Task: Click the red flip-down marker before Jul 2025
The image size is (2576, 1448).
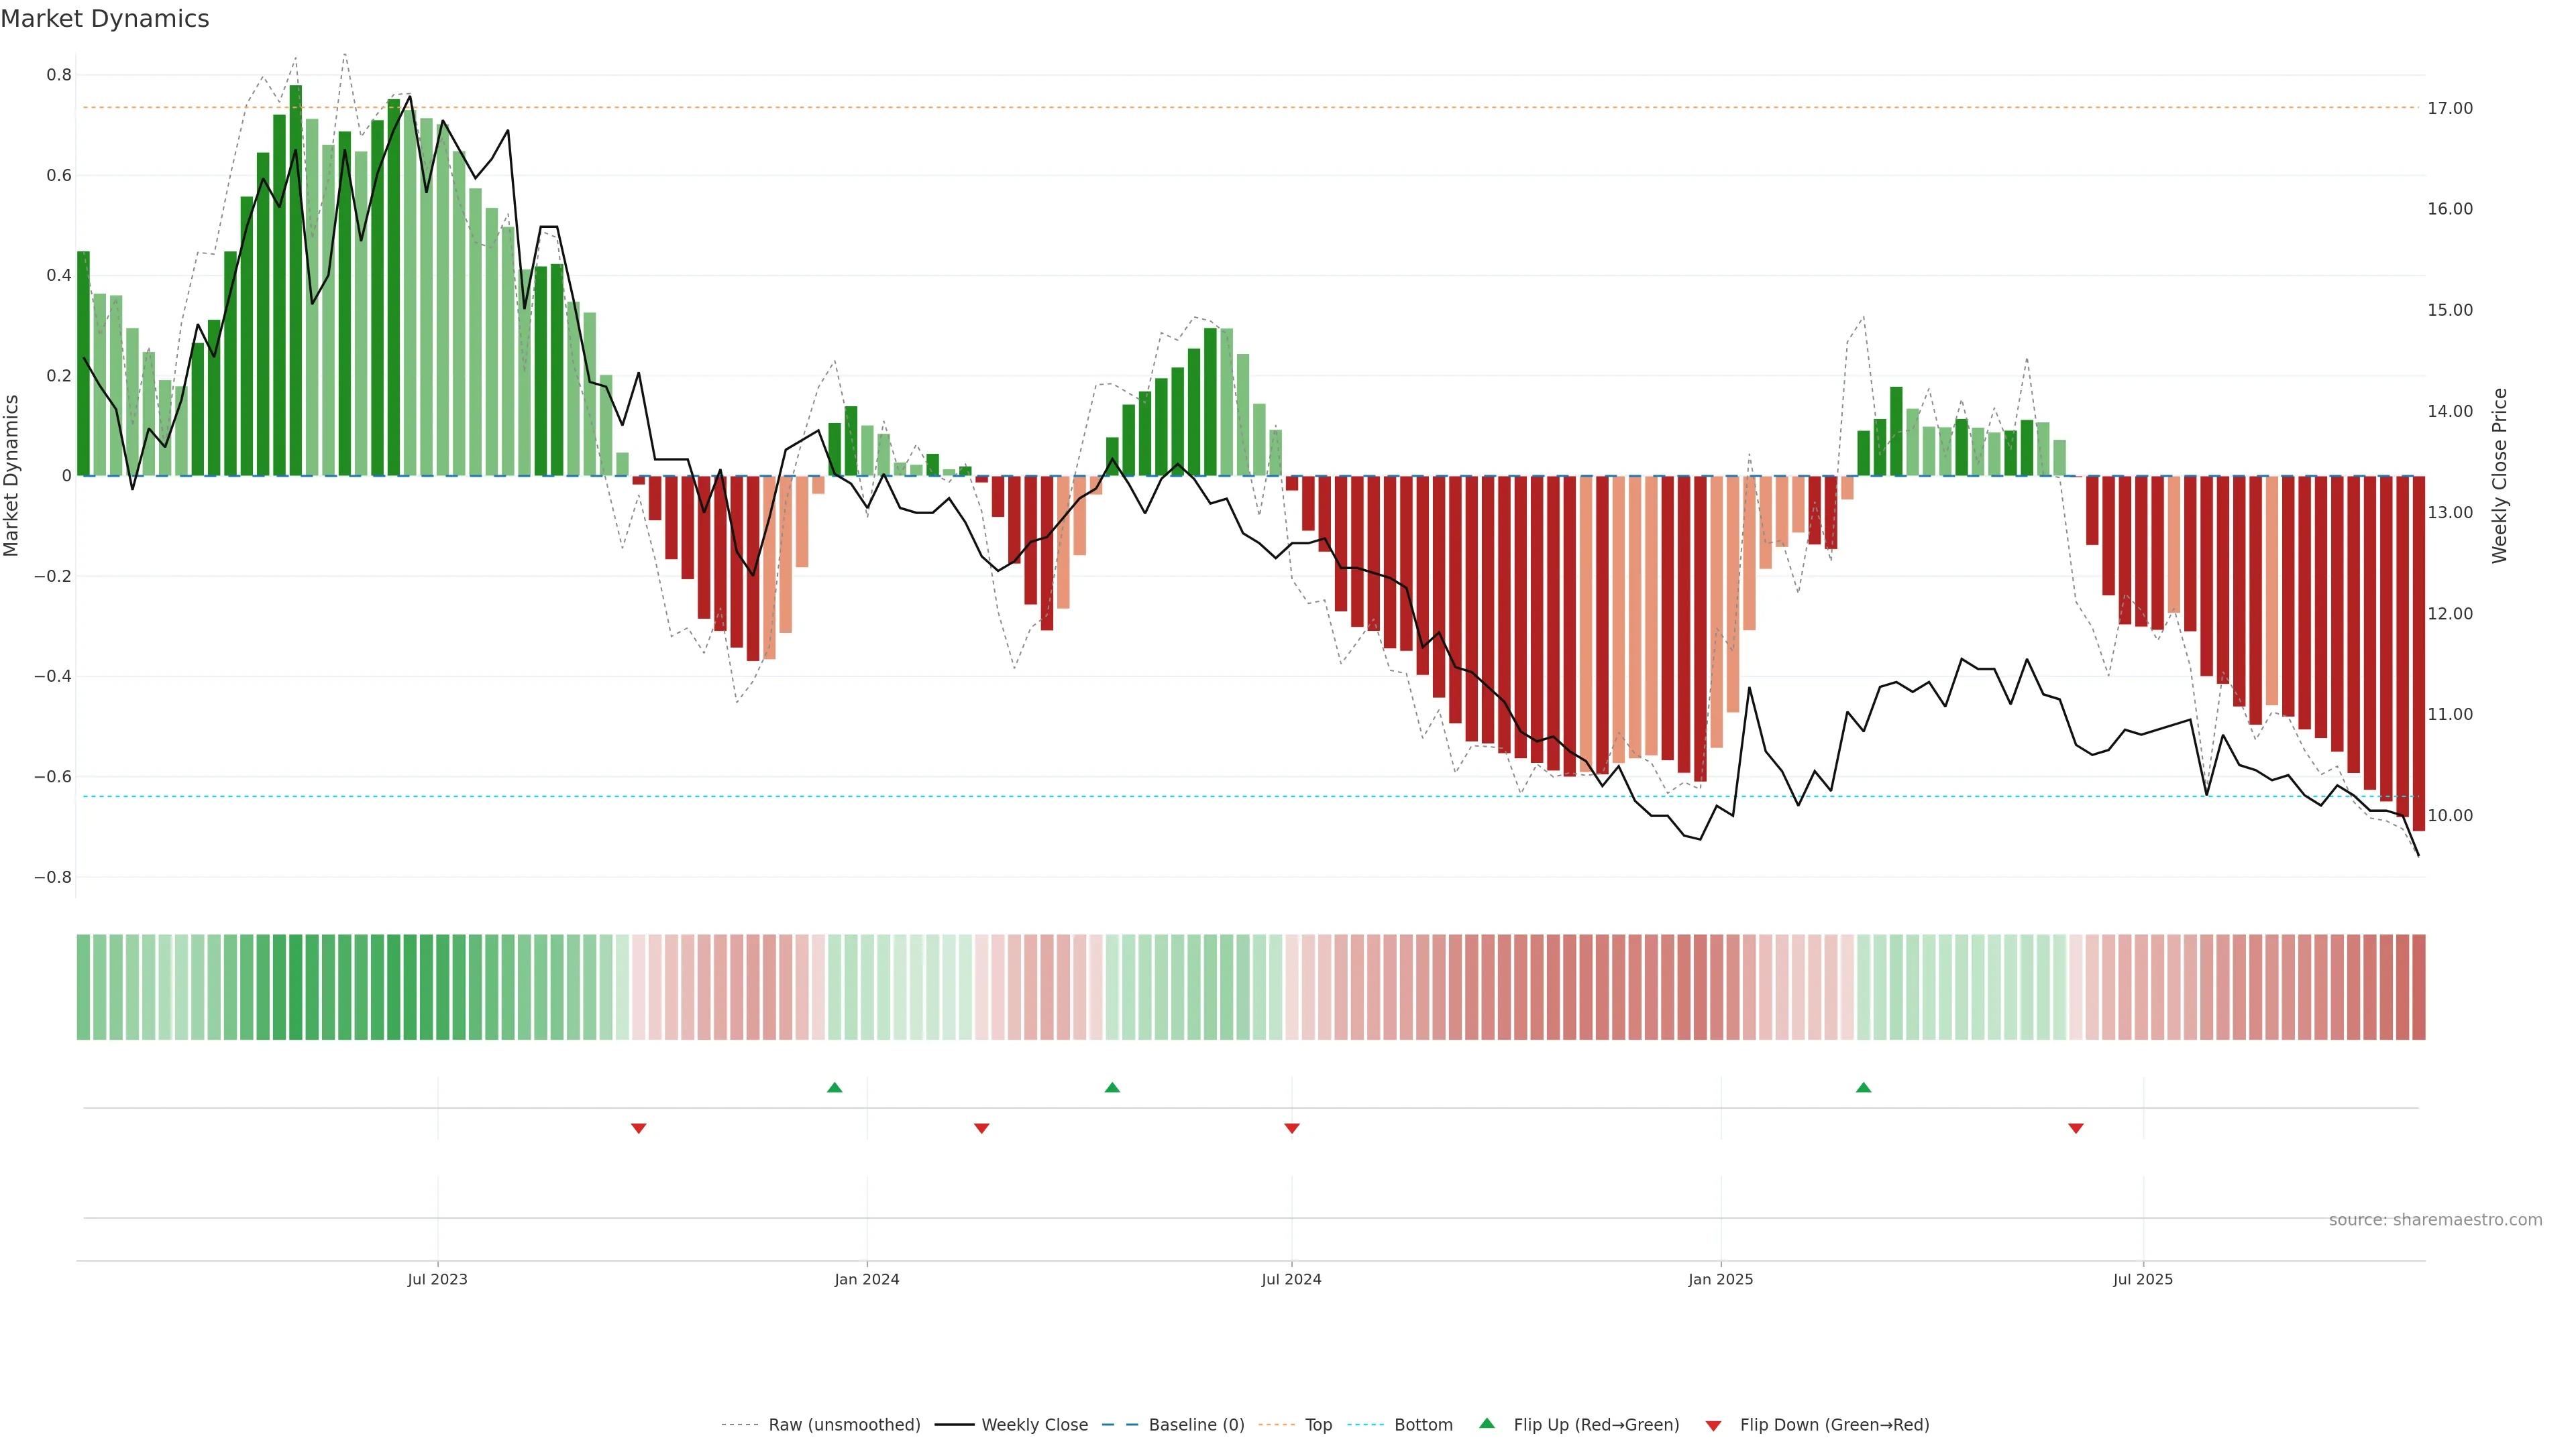Action: (2076, 1128)
